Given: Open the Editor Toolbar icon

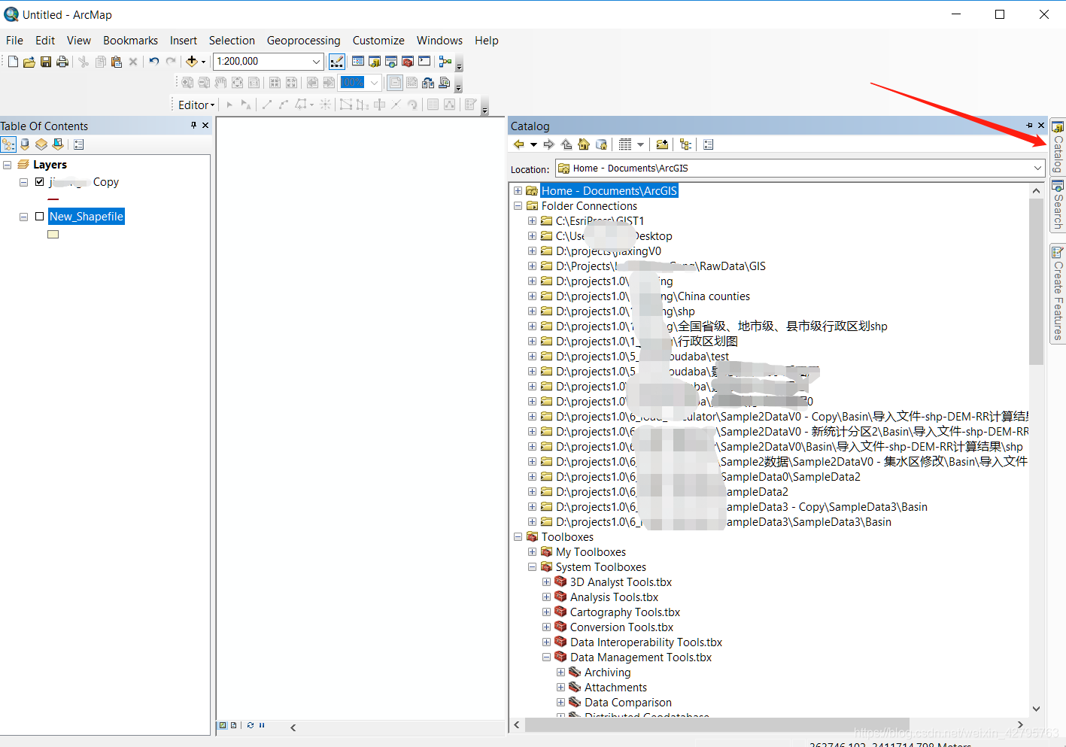Looking at the screenshot, I should [x=337, y=62].
